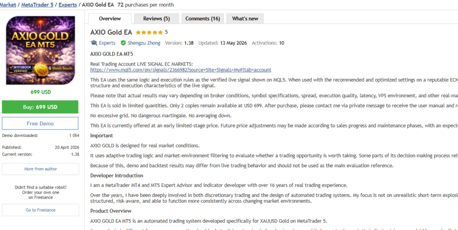Click the Demo downloaded: 1 054 row
The width and height of the screenshot is (458, 230).
tap(41, 136)
